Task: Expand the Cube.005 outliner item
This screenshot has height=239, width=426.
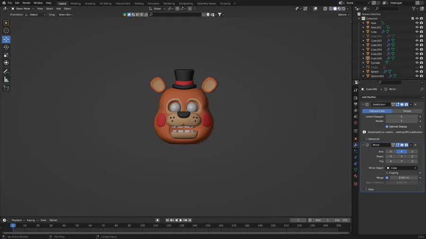Action: 363,54
